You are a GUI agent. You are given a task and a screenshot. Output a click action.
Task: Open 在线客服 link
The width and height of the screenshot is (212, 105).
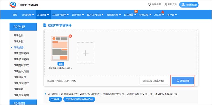point(154,4)
